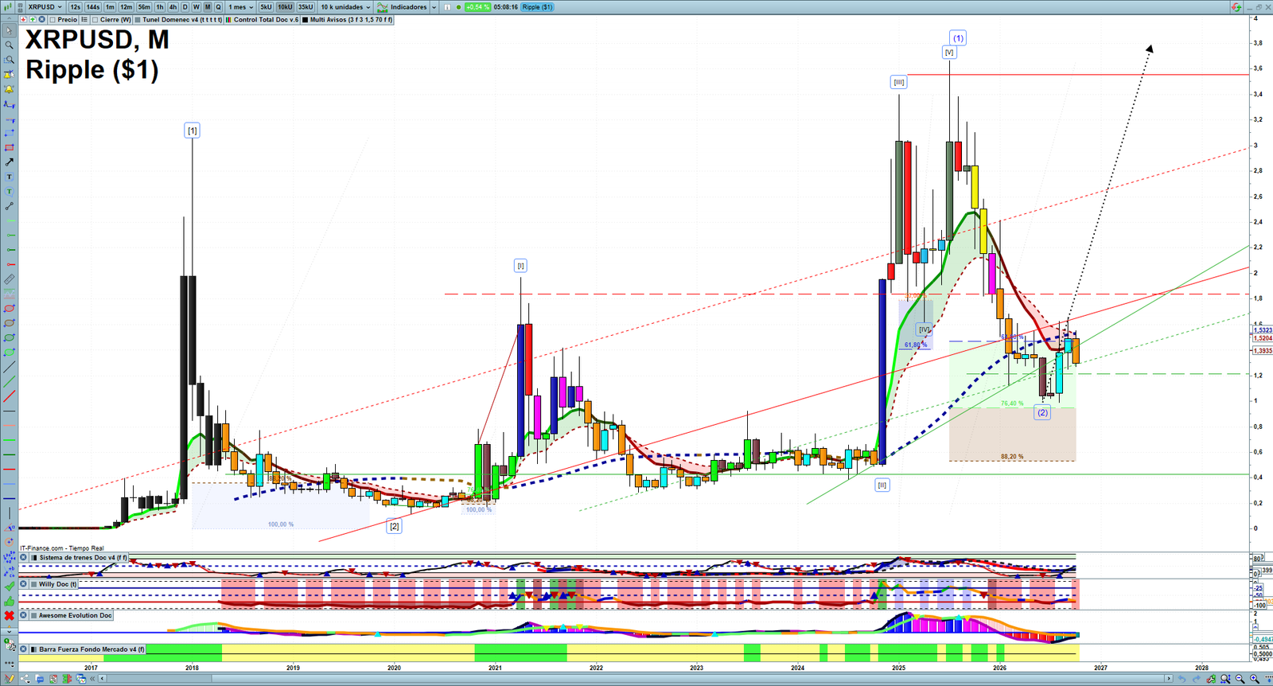Viewport: 1273px width, 686px height.
Task: Select the arrow pointer tool
Action: 9,31
